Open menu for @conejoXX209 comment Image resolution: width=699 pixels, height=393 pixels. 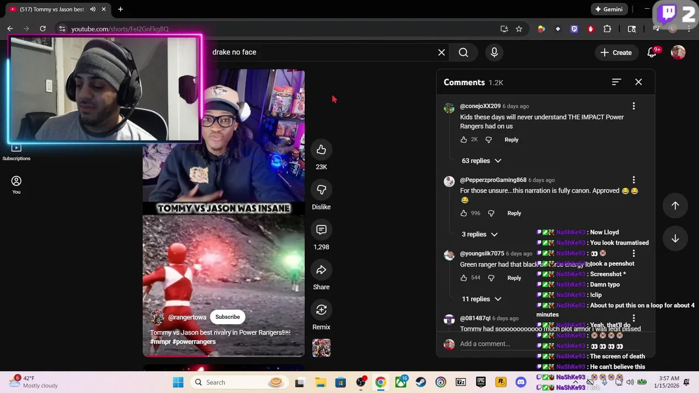pos(633,106)
